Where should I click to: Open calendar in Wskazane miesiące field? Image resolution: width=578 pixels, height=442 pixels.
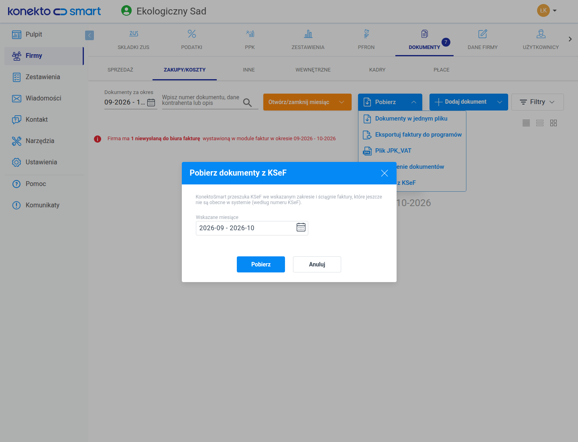301,227
